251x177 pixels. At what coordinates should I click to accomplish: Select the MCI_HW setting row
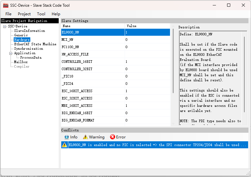[x=115, y=40]
